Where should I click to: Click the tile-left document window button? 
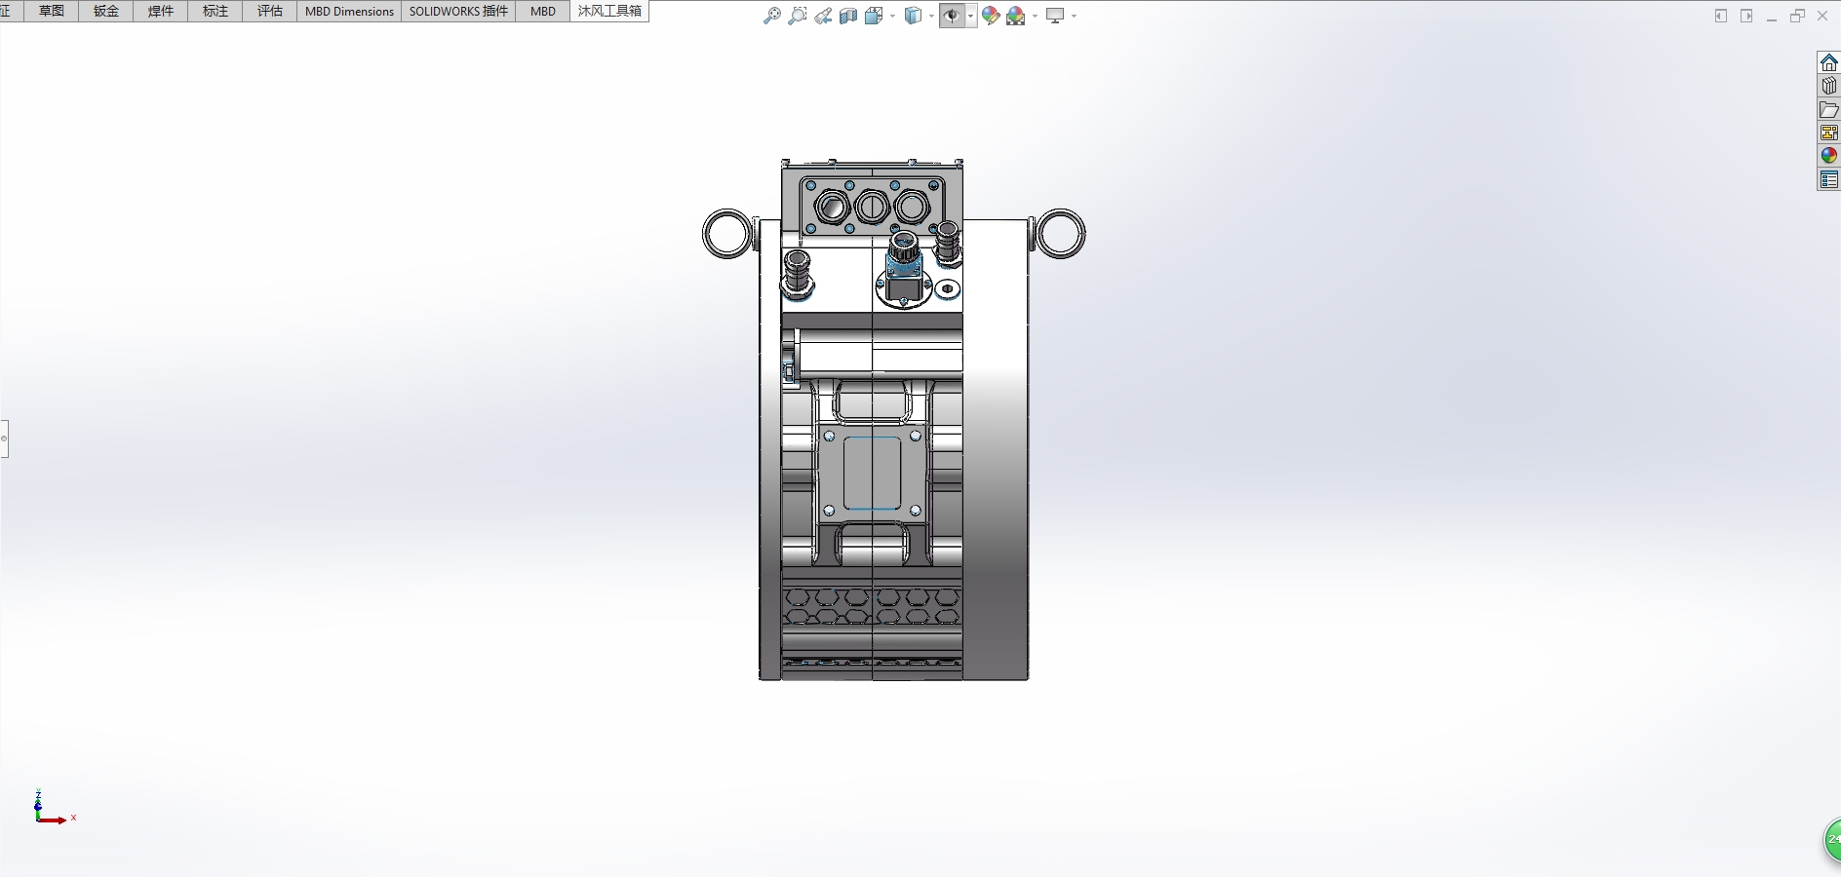pyautogui.click(x=1721, y=16)
